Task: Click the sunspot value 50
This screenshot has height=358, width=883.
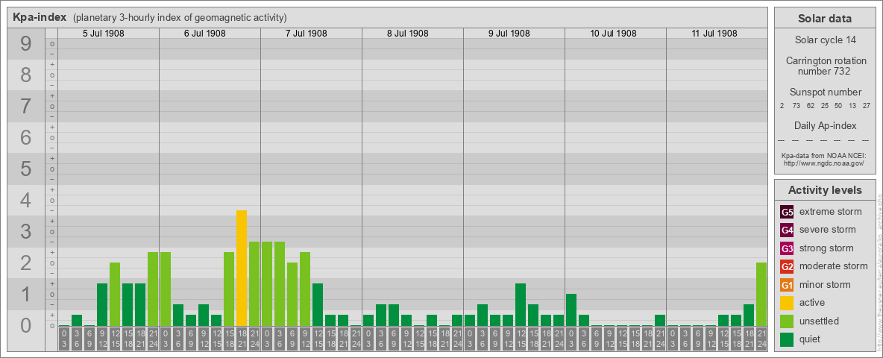Action: point(838,106)
